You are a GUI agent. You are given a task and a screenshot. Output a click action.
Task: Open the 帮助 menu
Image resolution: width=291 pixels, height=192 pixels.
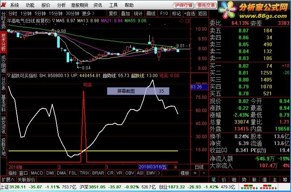pyautogui.click(x=129, y=5)
